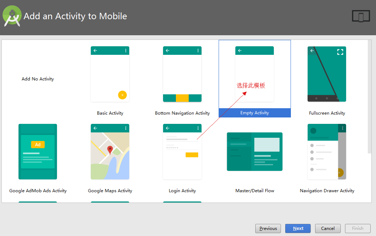
Task: Choose the Add No Activity option
Action: pos(38,79)
